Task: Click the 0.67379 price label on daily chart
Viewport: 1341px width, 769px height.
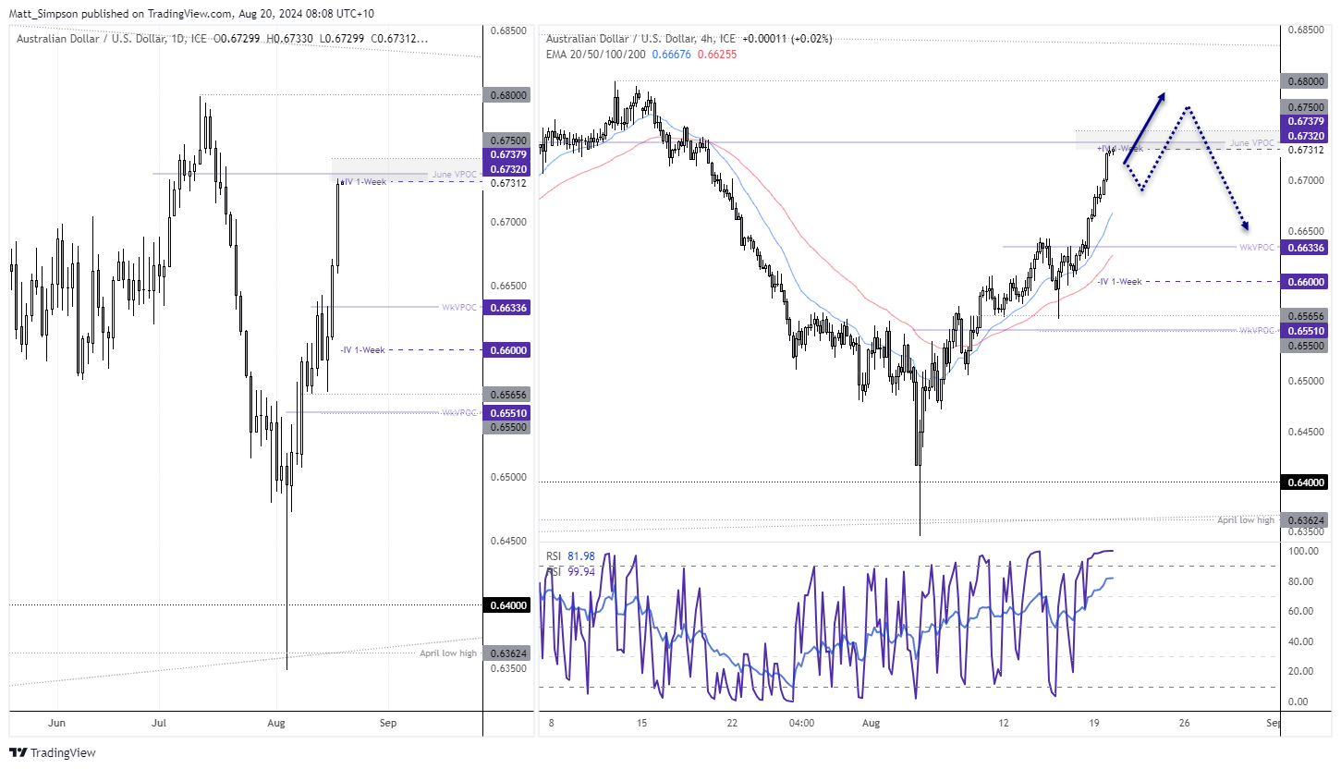Action: tap(506, 154)
